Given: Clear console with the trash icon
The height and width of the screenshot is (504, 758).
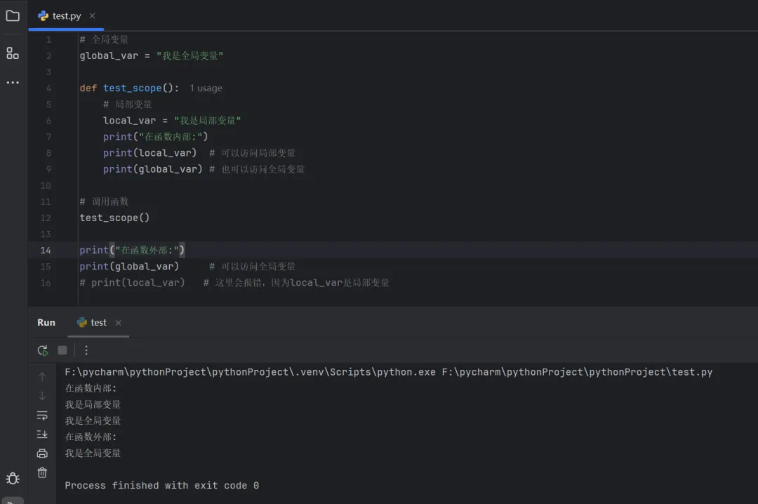Looking at the screenshot, I should coord(42,472).
